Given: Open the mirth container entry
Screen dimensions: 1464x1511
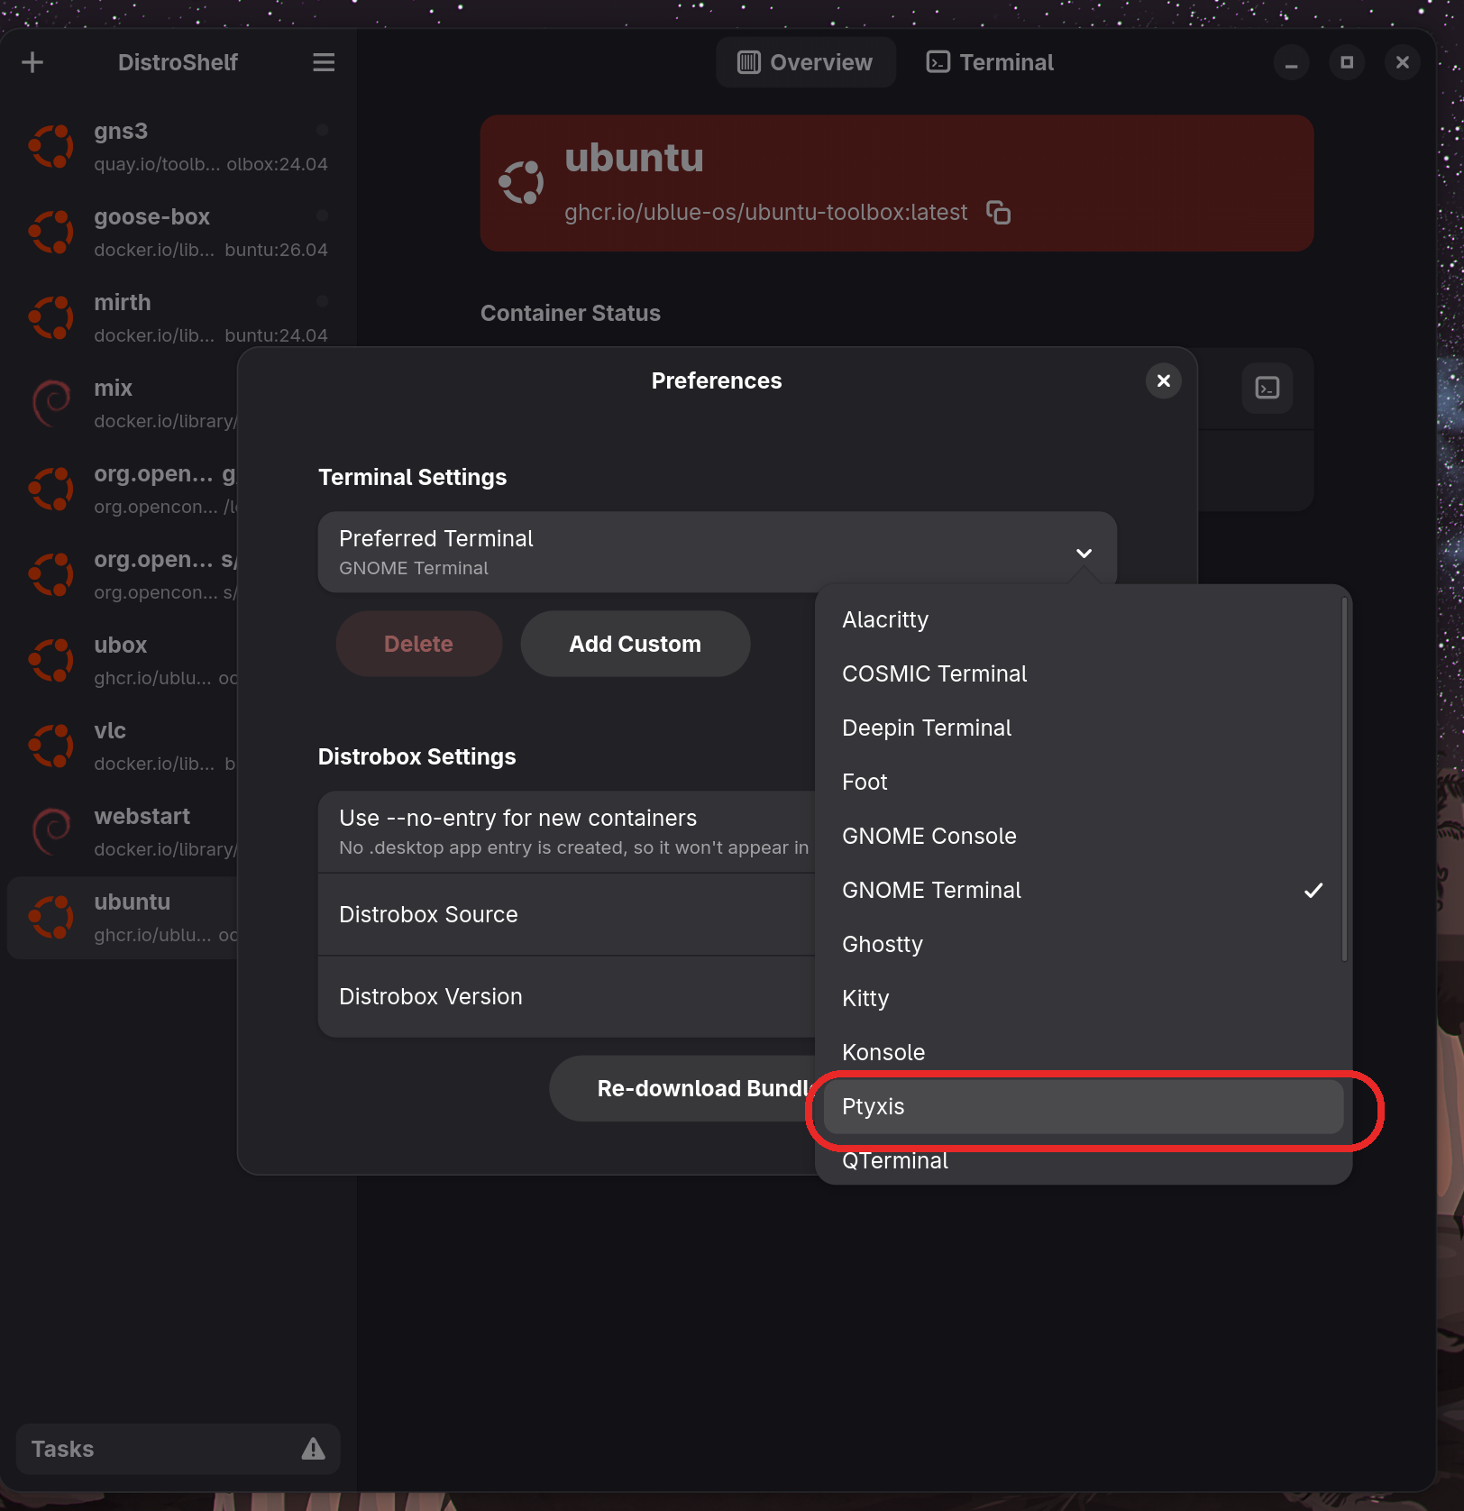Looking at the screenshot, I should [178, 317].
